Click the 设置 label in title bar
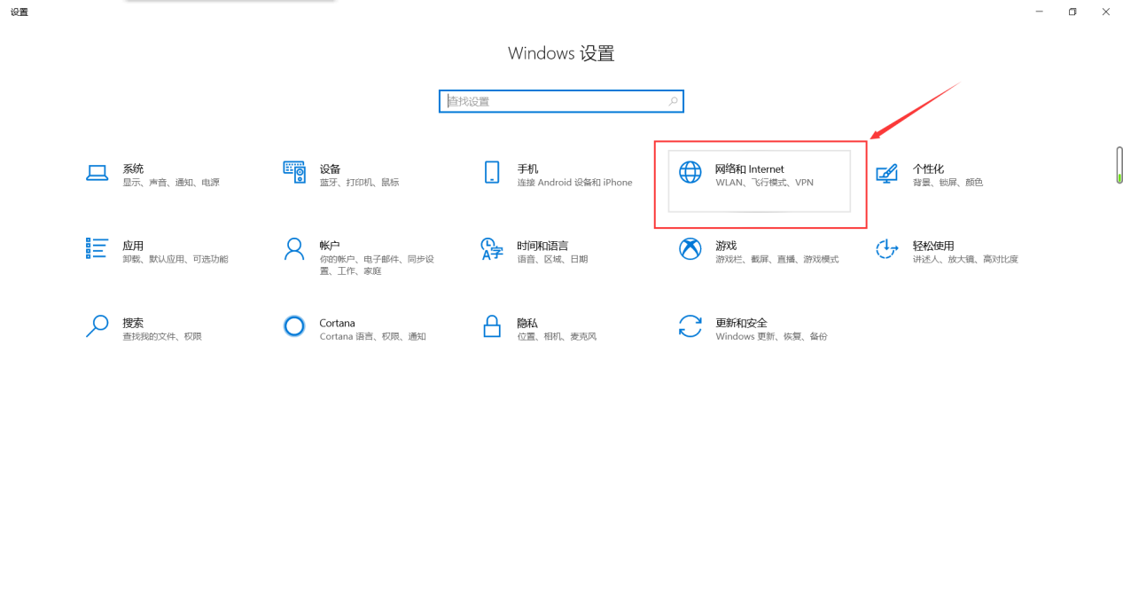This screenshot has height=603, width=1123. (x=18, y=12)
